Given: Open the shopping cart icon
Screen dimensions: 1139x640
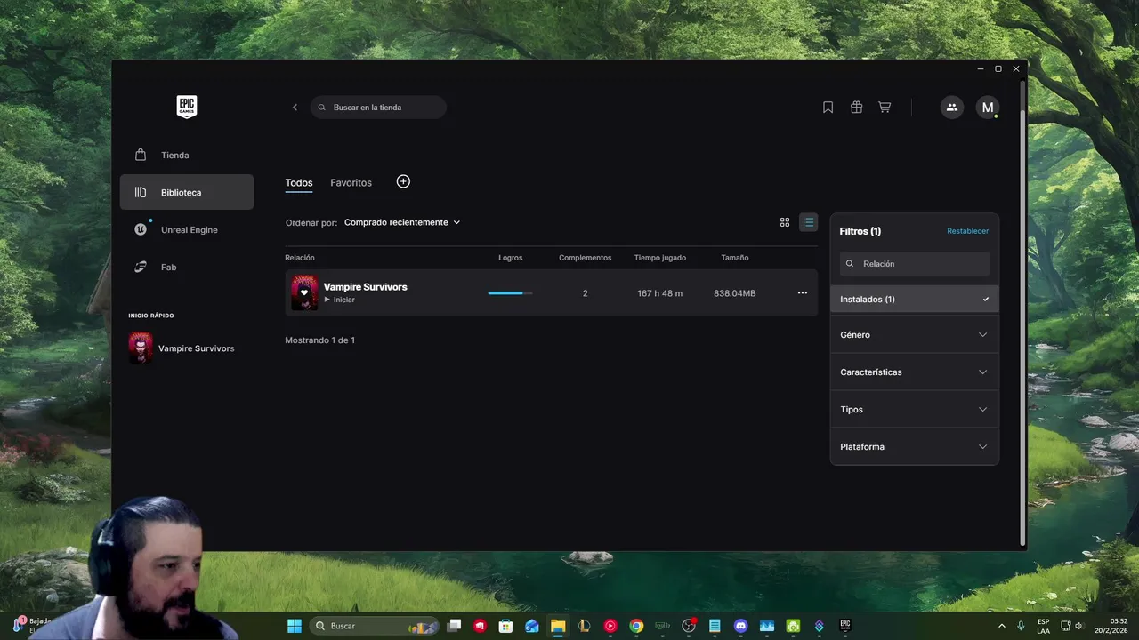Looking at the screenshot, I should coord(885,108).
